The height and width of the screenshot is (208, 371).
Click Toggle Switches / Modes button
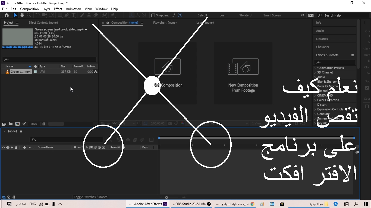pyautogui.click(x=90, y=197)
